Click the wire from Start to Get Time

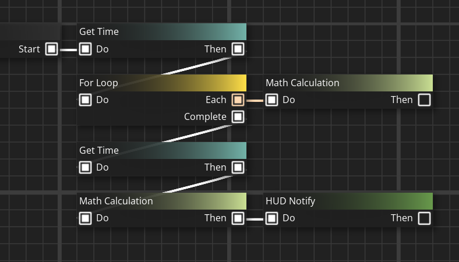click(69, 50)
